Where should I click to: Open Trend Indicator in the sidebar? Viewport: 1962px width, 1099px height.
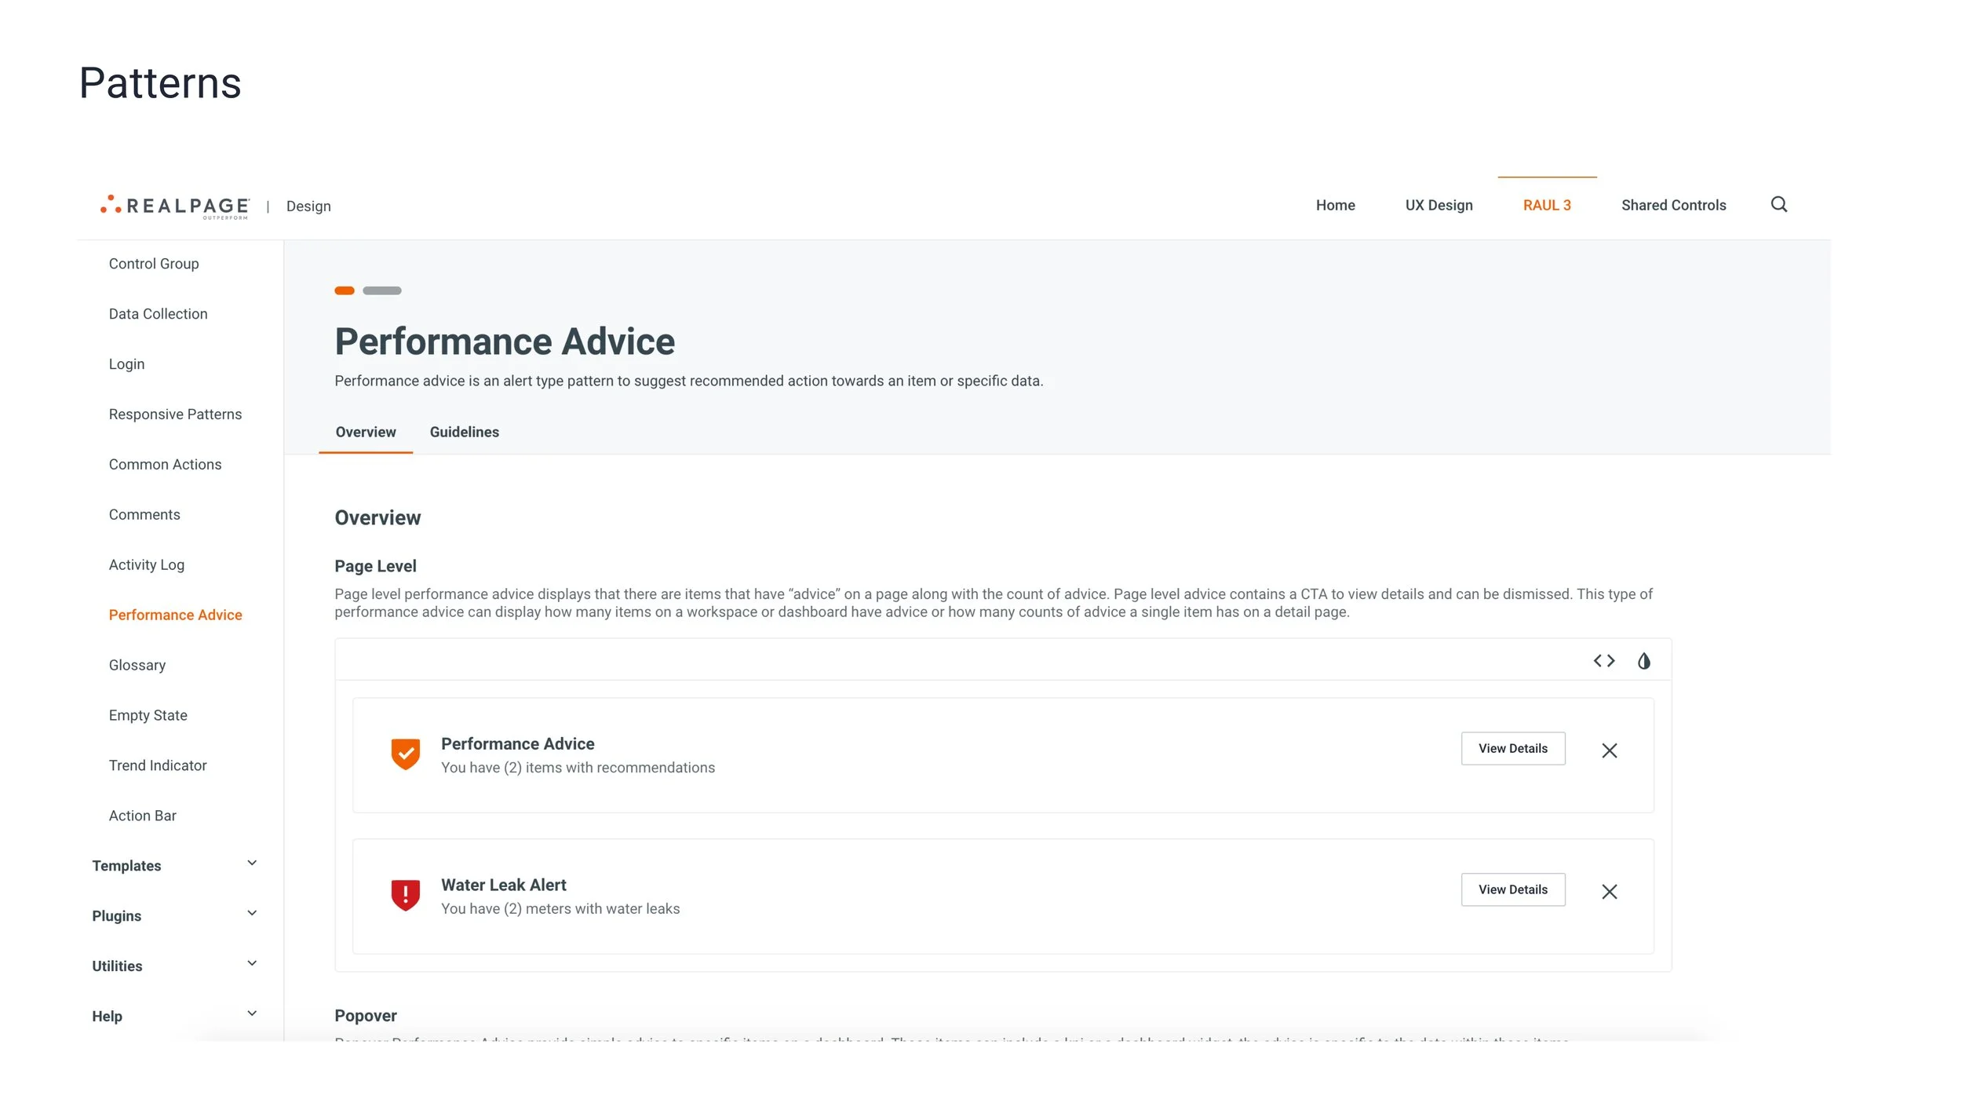tap(158, 765)
